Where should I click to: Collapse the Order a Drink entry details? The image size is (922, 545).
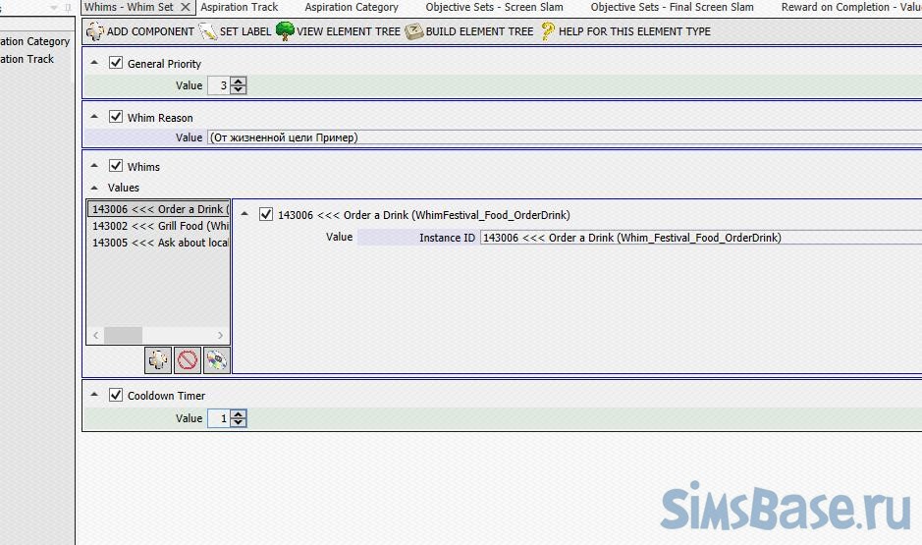coord(244,215)
